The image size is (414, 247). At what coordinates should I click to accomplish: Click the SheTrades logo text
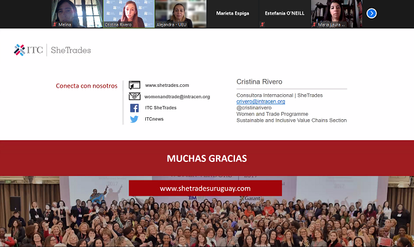(71, 50)
